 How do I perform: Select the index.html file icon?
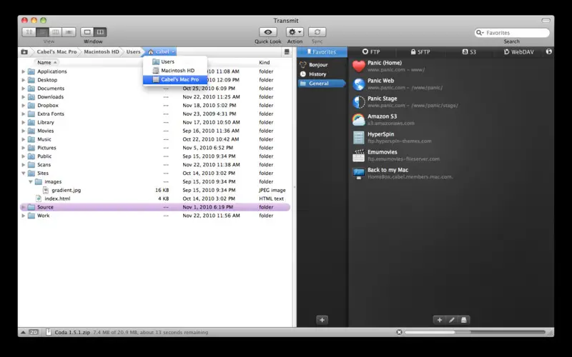[x=39, y=198]
